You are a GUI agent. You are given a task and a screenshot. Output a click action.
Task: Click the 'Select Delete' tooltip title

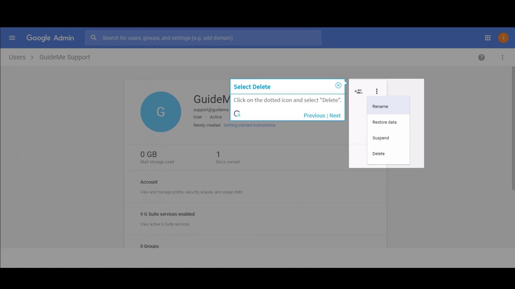pos(252,87)
